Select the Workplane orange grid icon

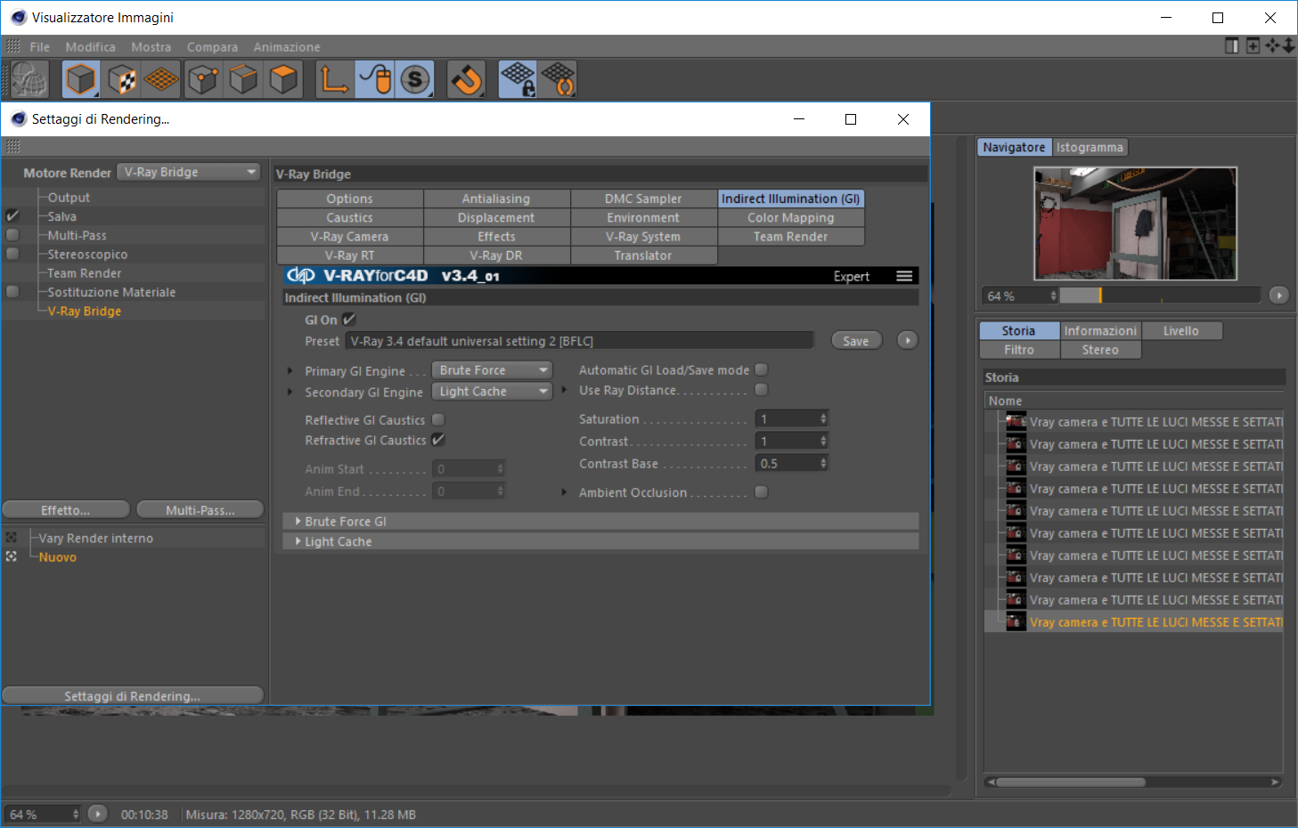(x=161, y=80)
